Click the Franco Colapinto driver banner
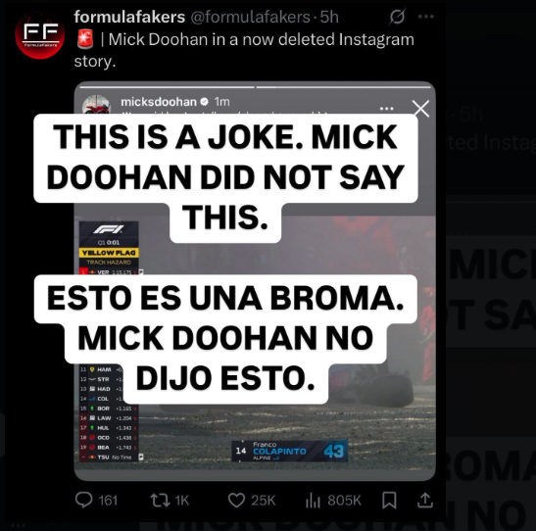Screen dimensions: 536x531 point(290,451)
